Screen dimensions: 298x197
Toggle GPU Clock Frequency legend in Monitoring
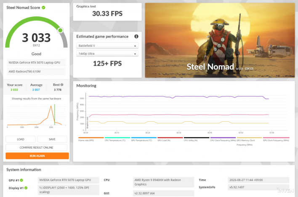(x=276, y=139)
